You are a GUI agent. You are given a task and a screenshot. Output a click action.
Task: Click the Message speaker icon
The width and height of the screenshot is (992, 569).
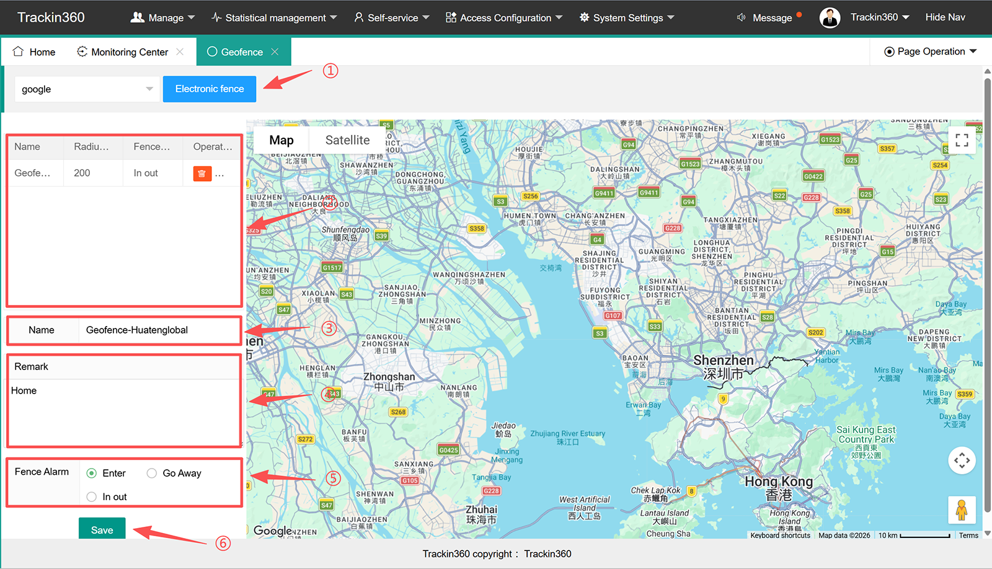click(x=741, y=17)
